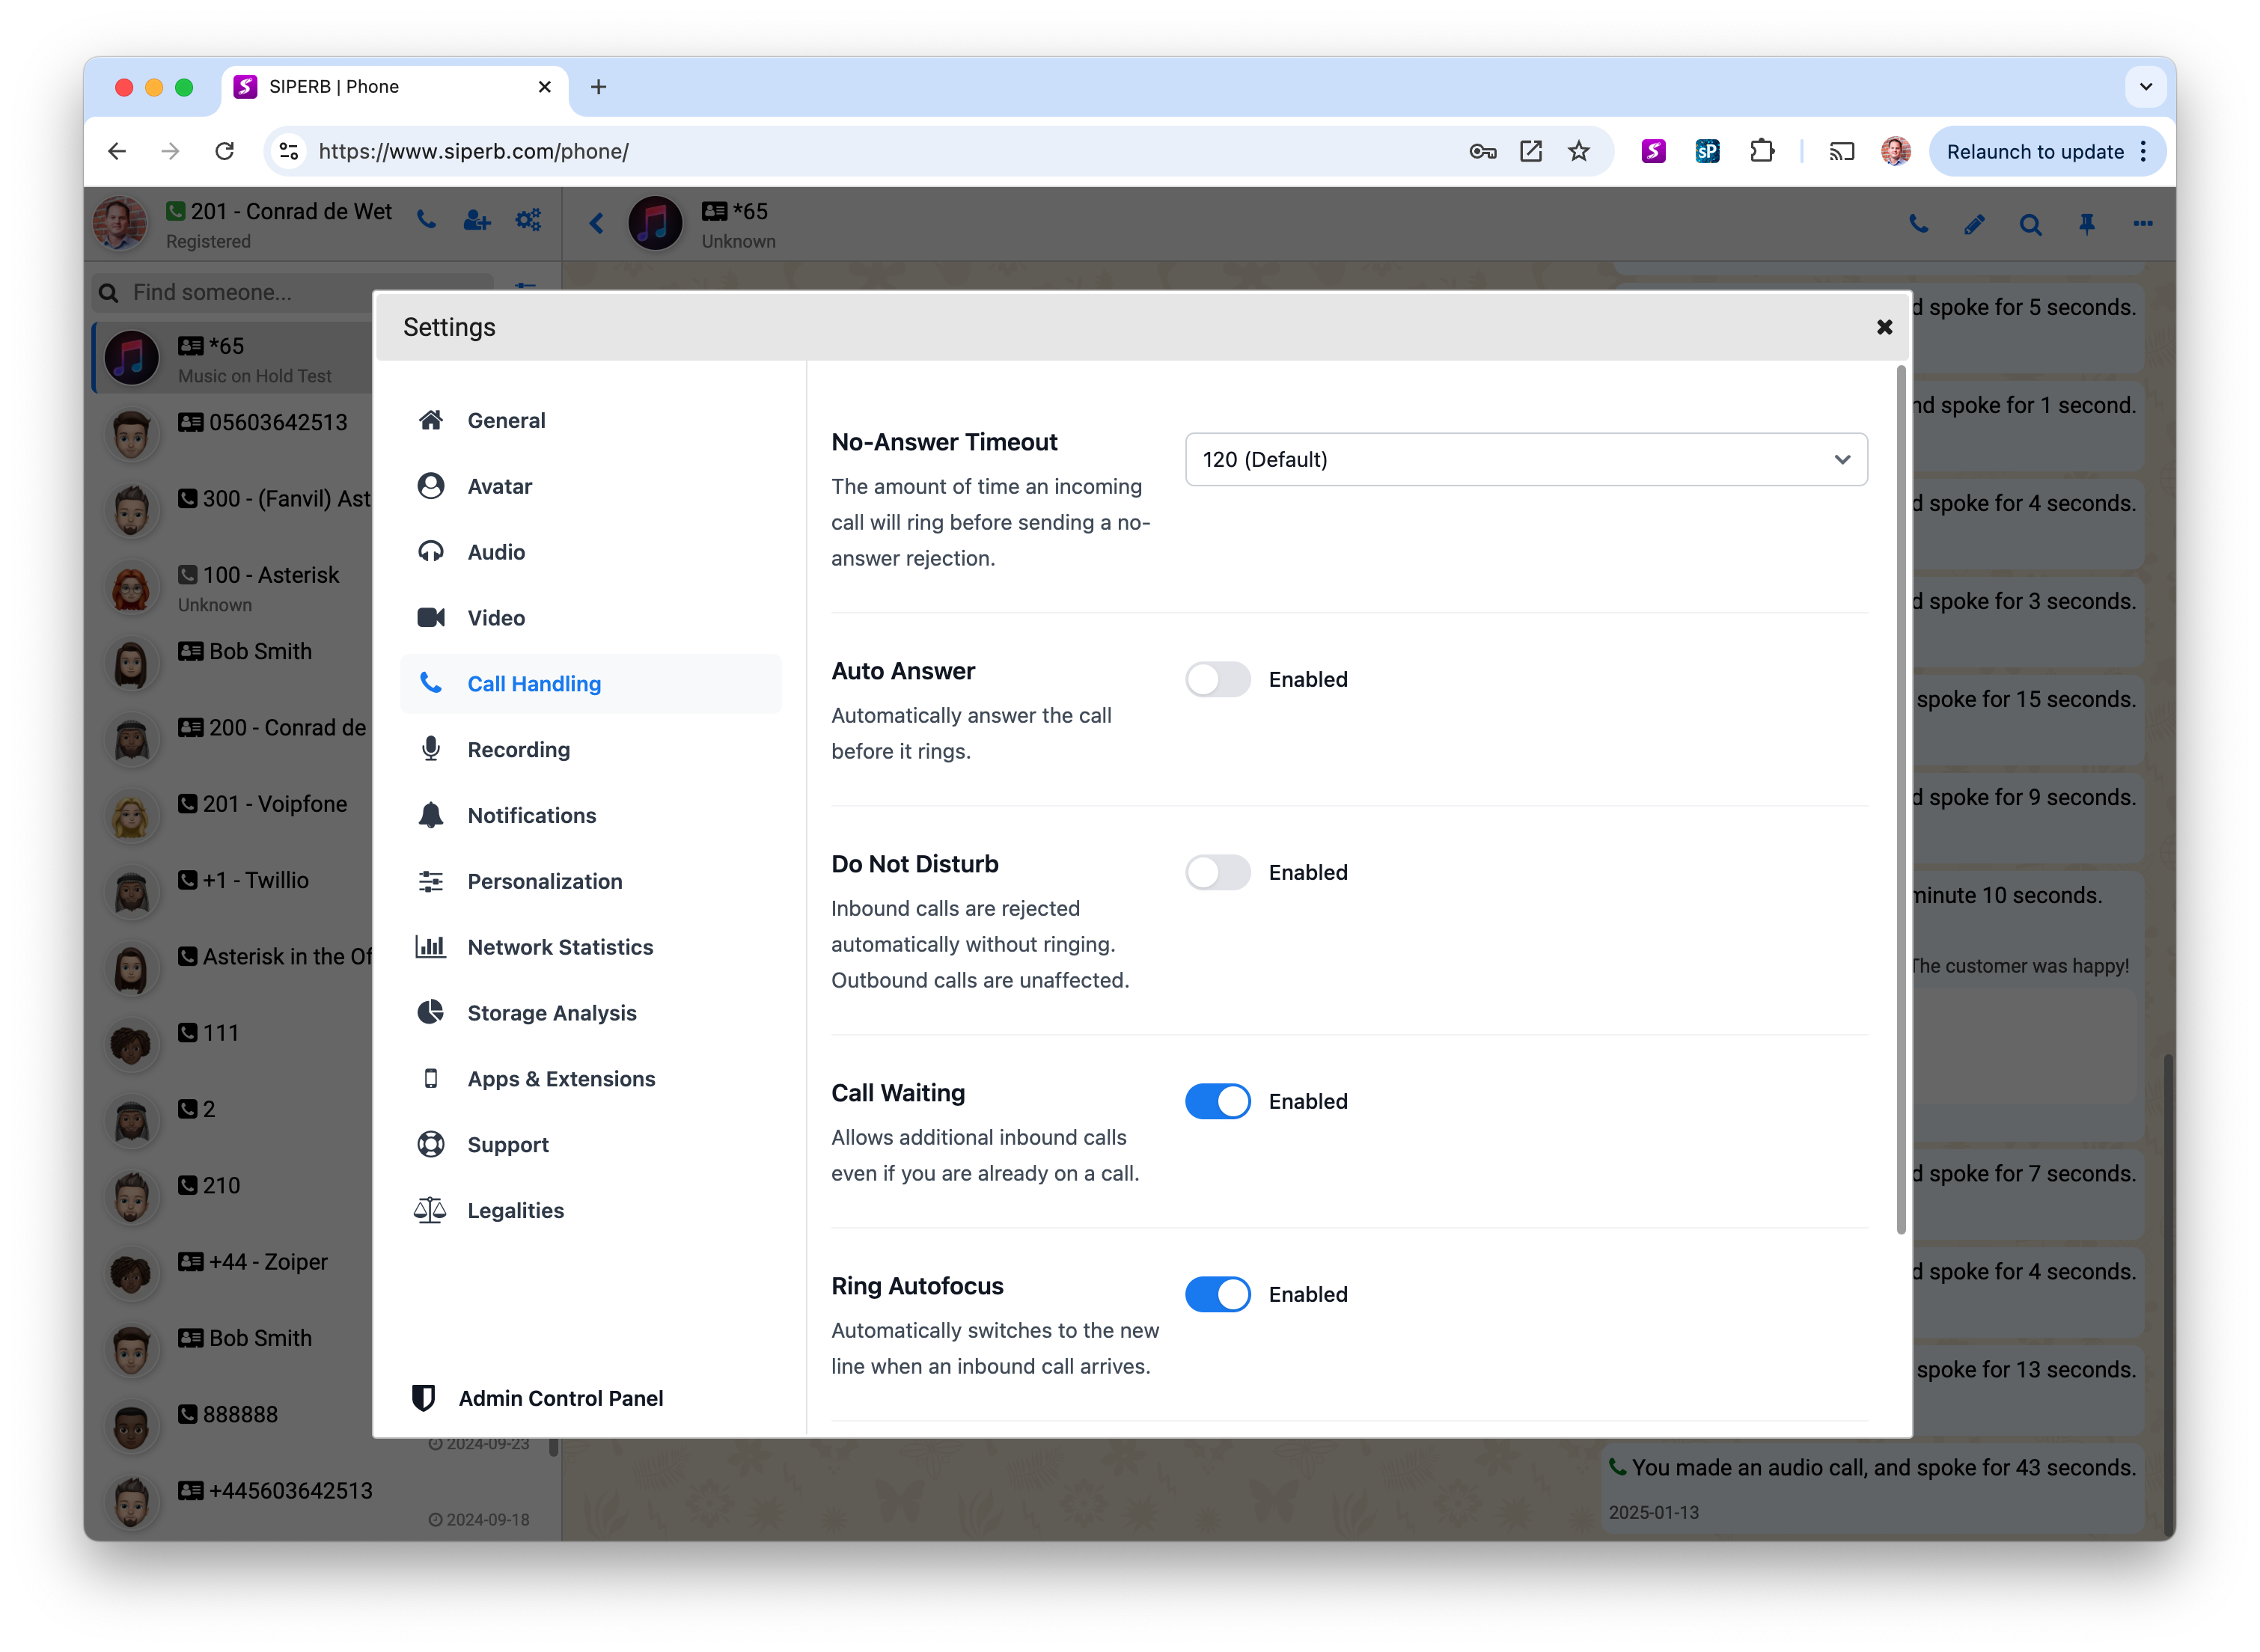Click browser back button

117,151
